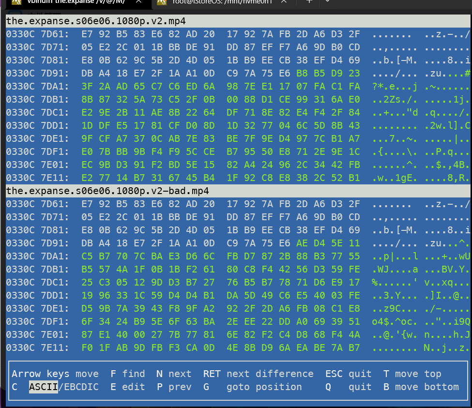The image size is (472, 408).
Task: Click ASCII text '..p|...l' in v2-bad.mp4 pane
Action: pos(395,257)
